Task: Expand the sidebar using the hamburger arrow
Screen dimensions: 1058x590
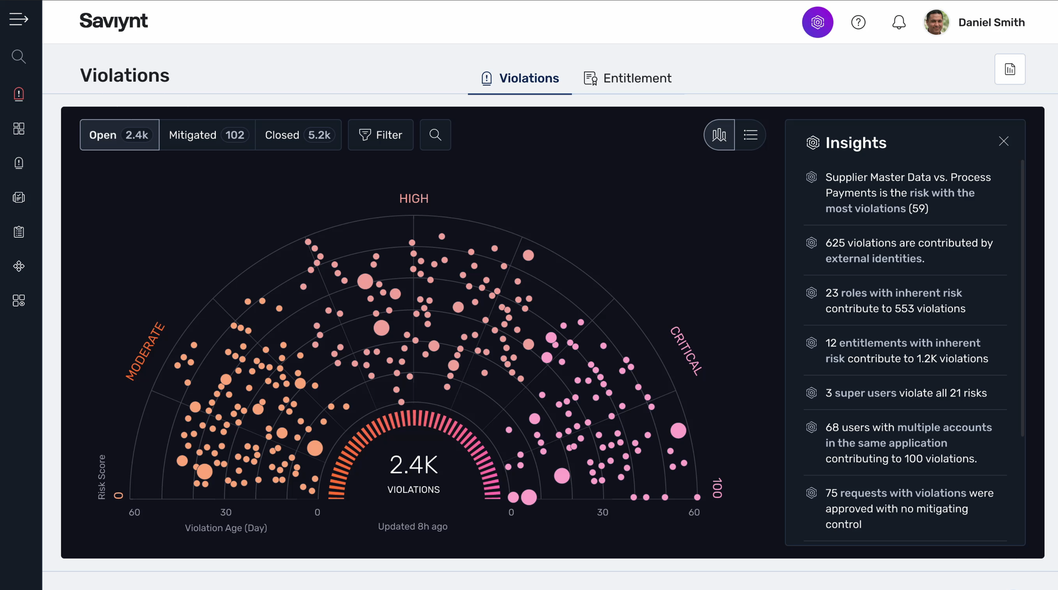Action: coord(18,19)
